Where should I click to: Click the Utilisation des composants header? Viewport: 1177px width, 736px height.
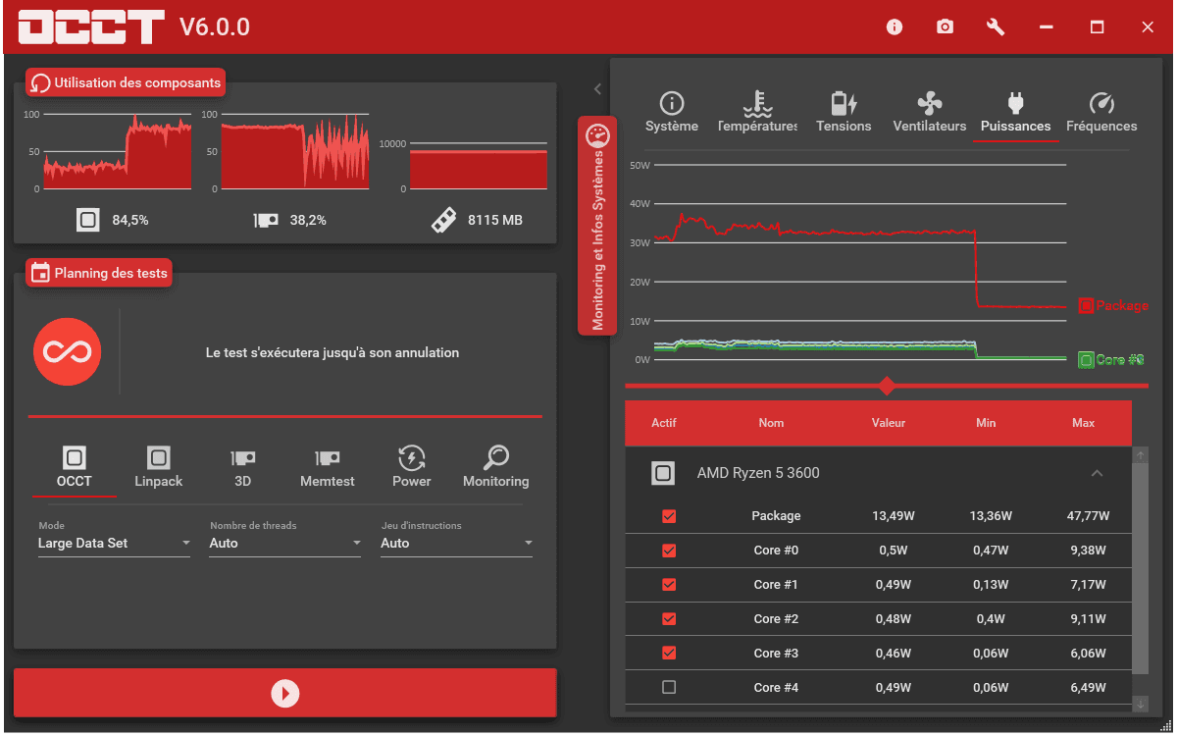[x=126, y=83]
